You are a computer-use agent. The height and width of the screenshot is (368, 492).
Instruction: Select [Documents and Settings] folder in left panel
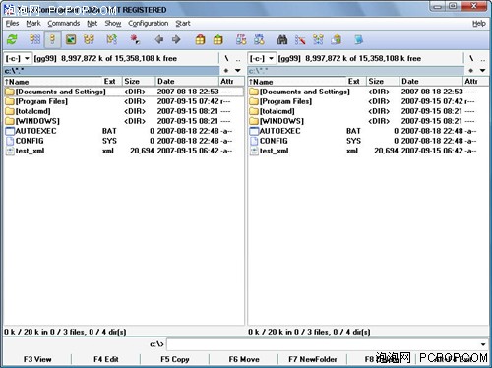[124, 92]
